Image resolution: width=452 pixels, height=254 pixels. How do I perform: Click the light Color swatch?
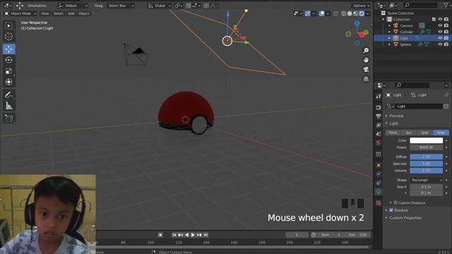click(427, 140)
